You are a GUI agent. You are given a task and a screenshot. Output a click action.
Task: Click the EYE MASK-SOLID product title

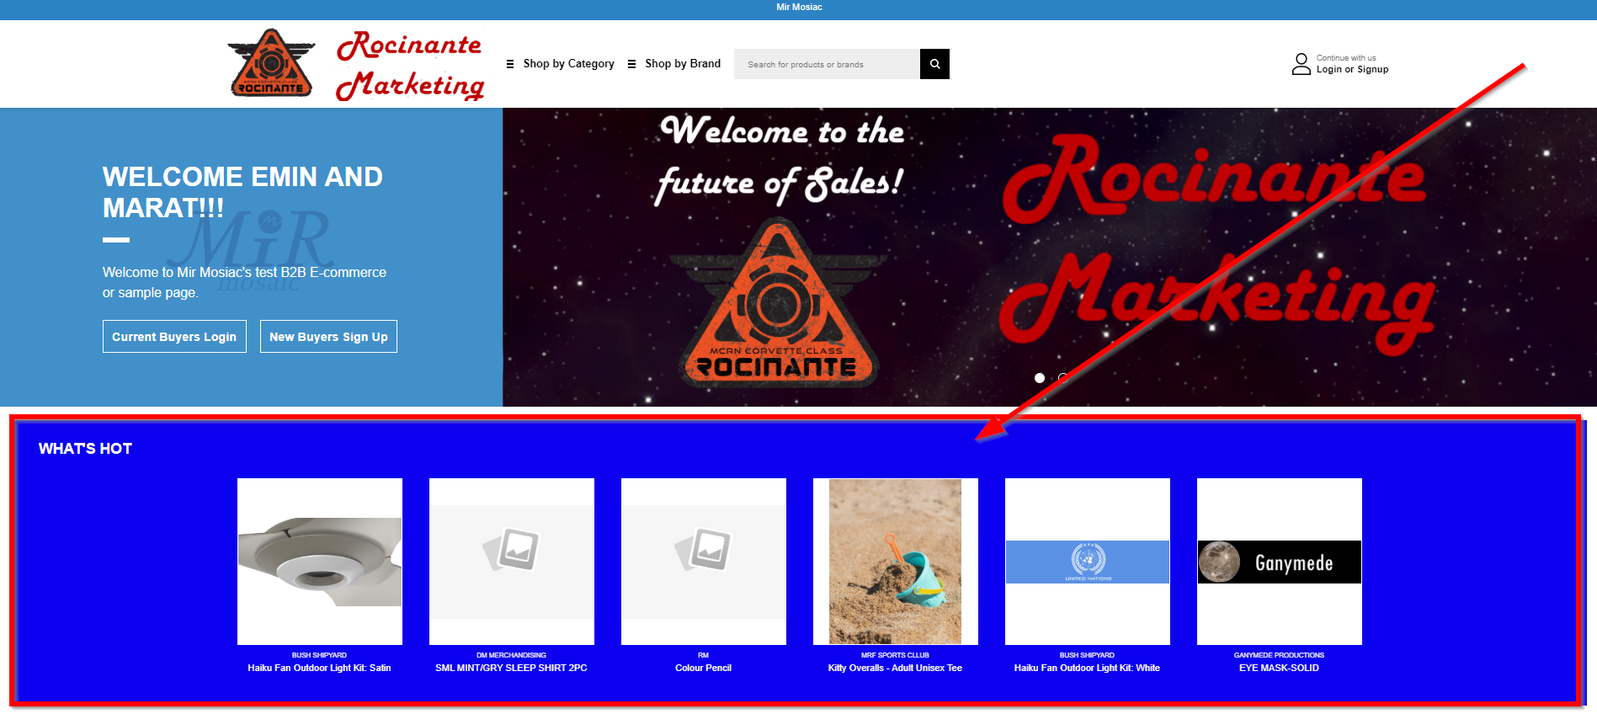[1279, 668]
